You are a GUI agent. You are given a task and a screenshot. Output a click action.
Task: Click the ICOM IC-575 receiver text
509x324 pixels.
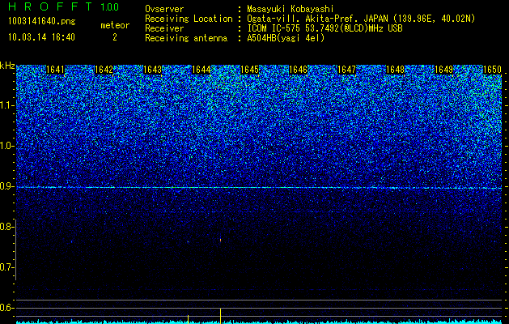pyautogui.click(x=324, y=28)
